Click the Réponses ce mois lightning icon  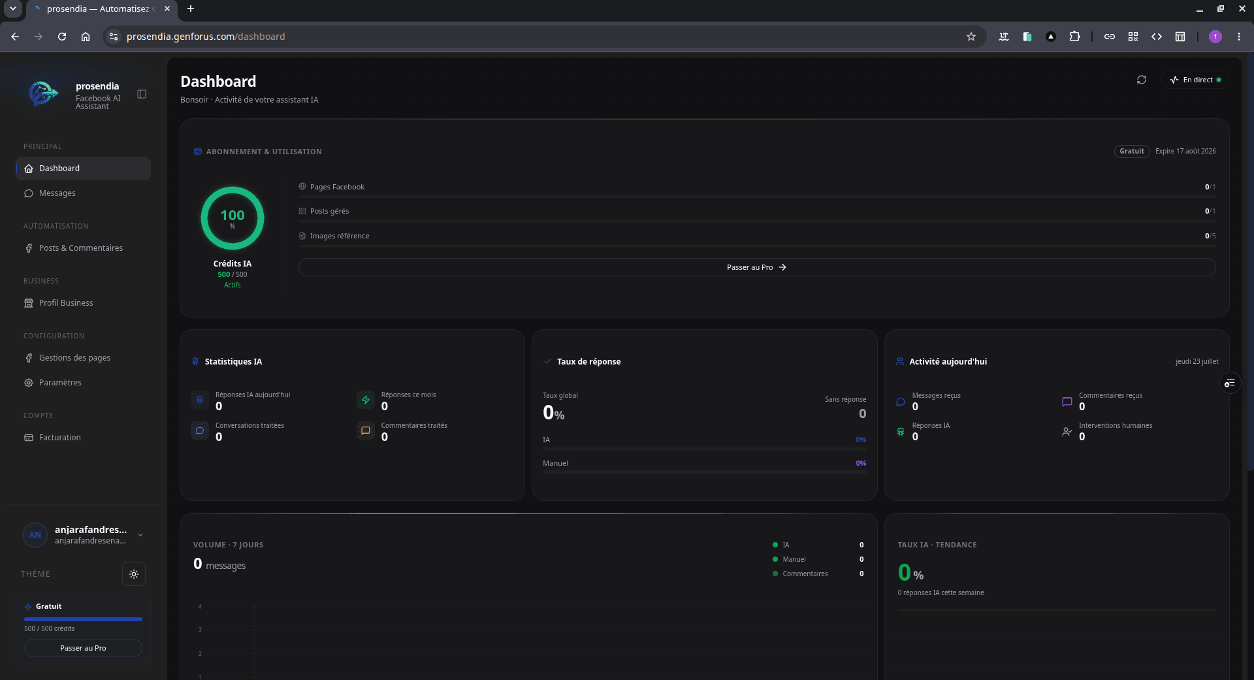click(366, 400)
